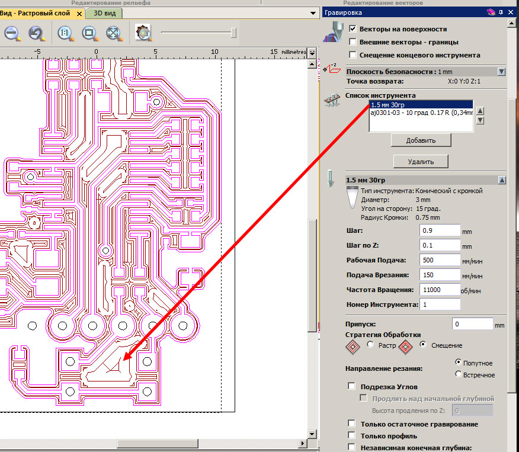519x452 pixels.
Task: Switch to 3D вид tab
Action: coord(104,13)
